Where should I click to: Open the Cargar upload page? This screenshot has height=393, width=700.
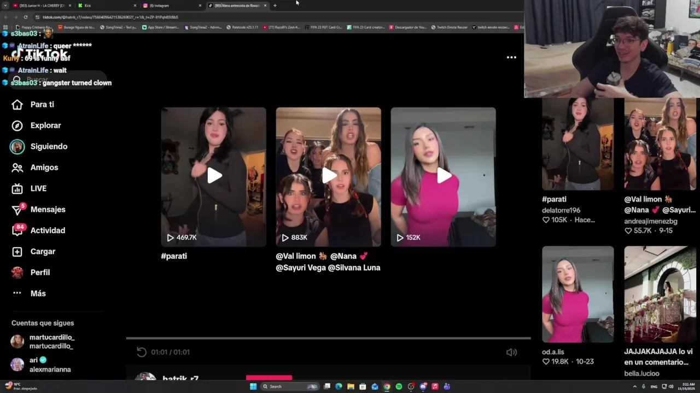[34, 252]
